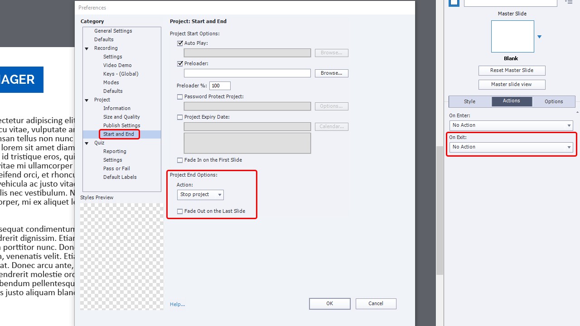Select Video Demo category
Screen dimensions: 580x326
click(117, 65)
